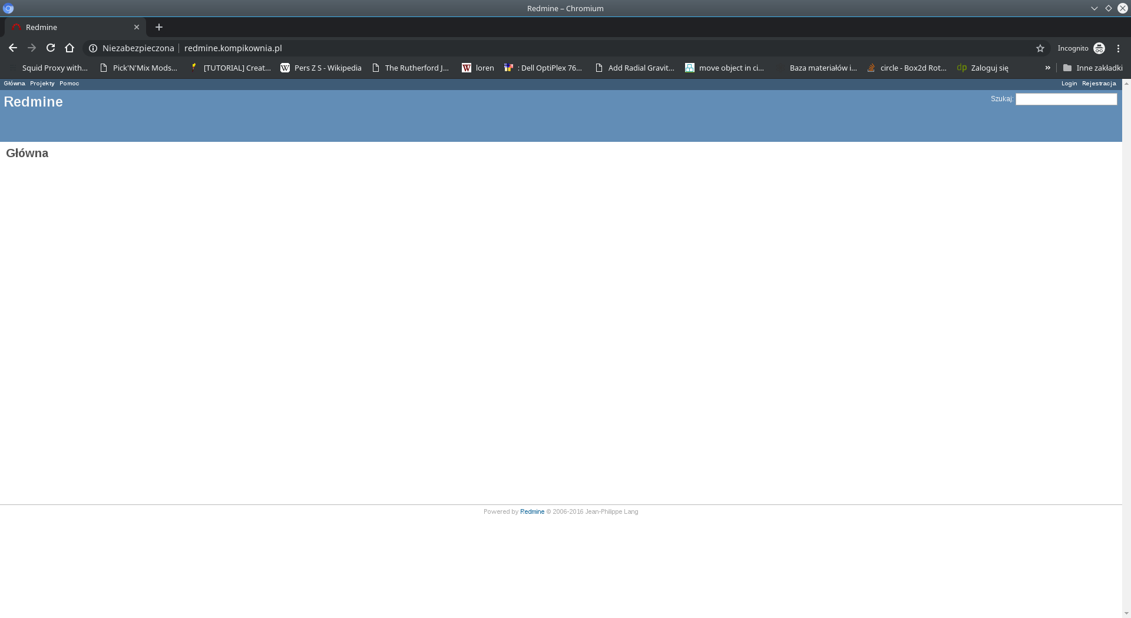Open the circle - Box2d Rot... bookmark
Viewport: 1131px width, 618px height.
coord(907,68)
